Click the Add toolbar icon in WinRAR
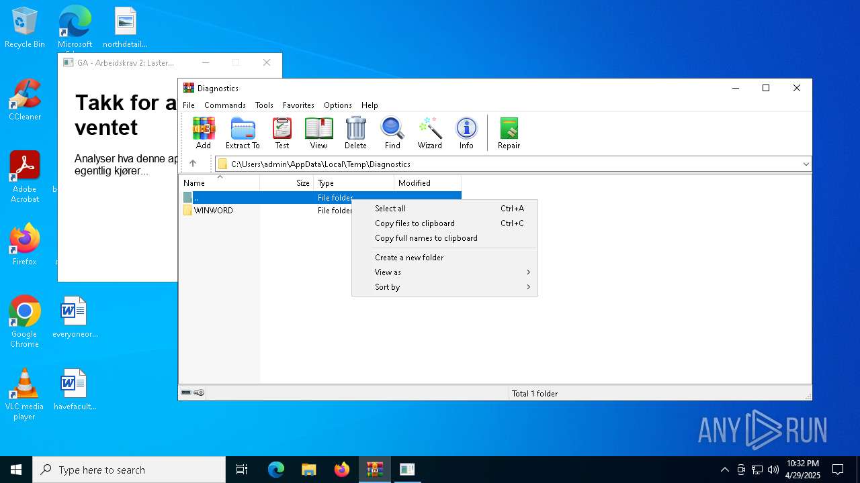The image size is (860, 483). point(203,133)
